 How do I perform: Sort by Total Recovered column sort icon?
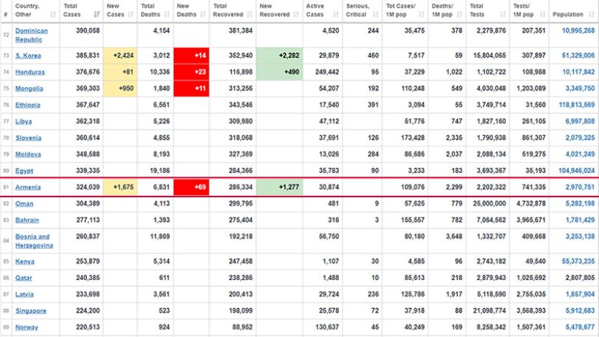tap(250, 15)
